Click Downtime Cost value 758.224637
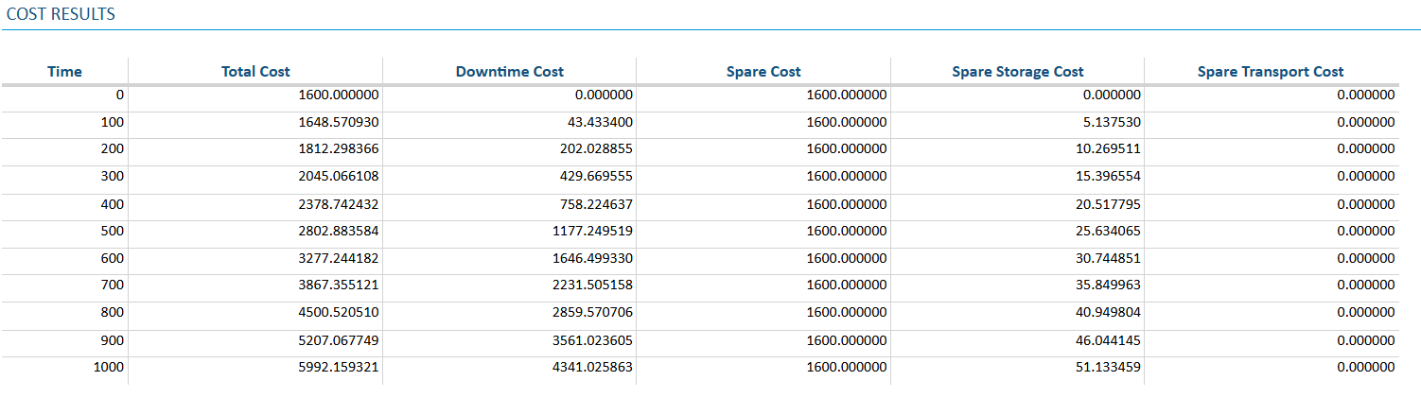The height and width of the screenshot is (398, 1421). pos(596,204)
